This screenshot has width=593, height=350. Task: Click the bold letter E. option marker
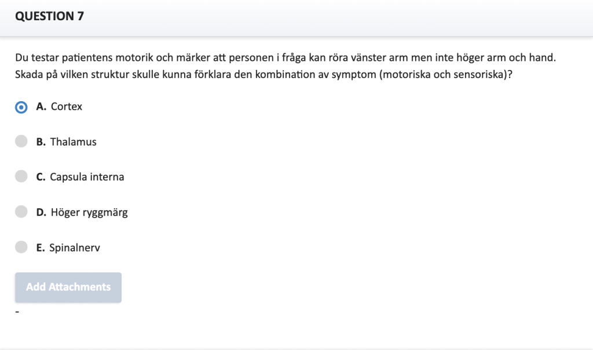pos(41,248)
